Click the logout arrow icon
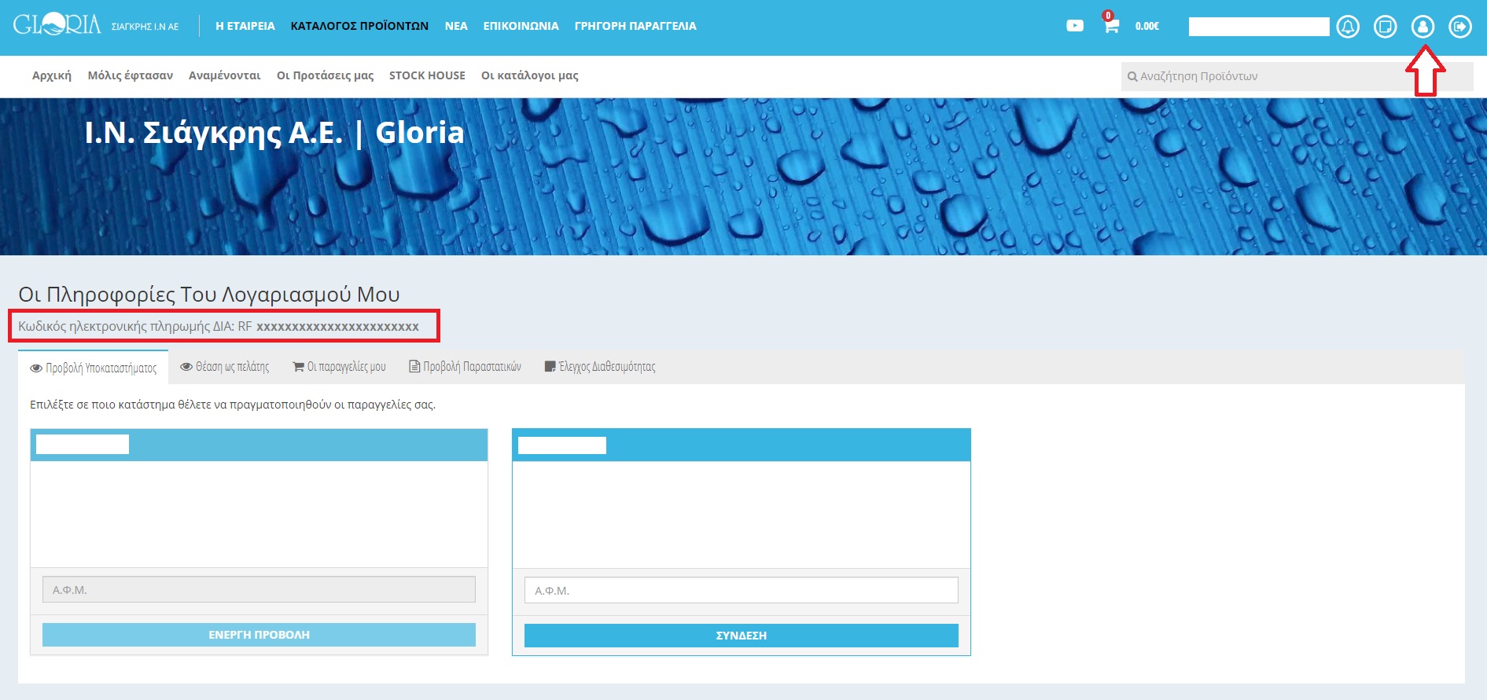Viewport: 1487px width, 700px height. point(1460,27)
